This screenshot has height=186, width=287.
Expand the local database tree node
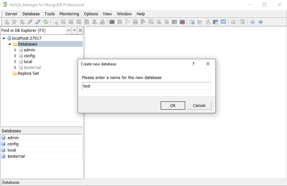(15, 62)
